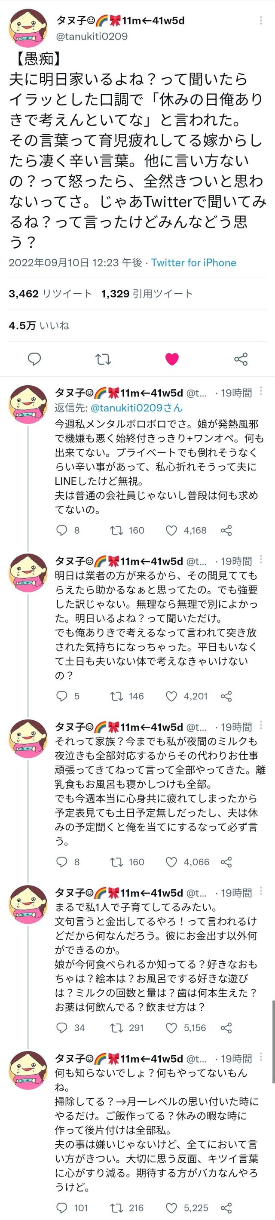View the 3,462 リツイート list

(50, 294)
